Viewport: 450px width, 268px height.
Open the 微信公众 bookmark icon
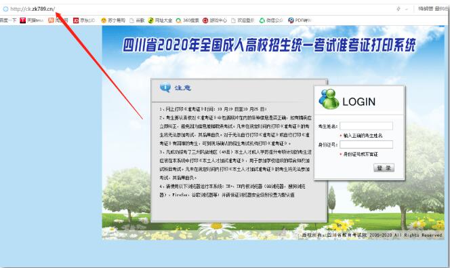pos(262,20)
